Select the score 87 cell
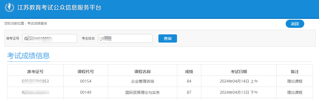319x99 pixels. tap(189, 92)
